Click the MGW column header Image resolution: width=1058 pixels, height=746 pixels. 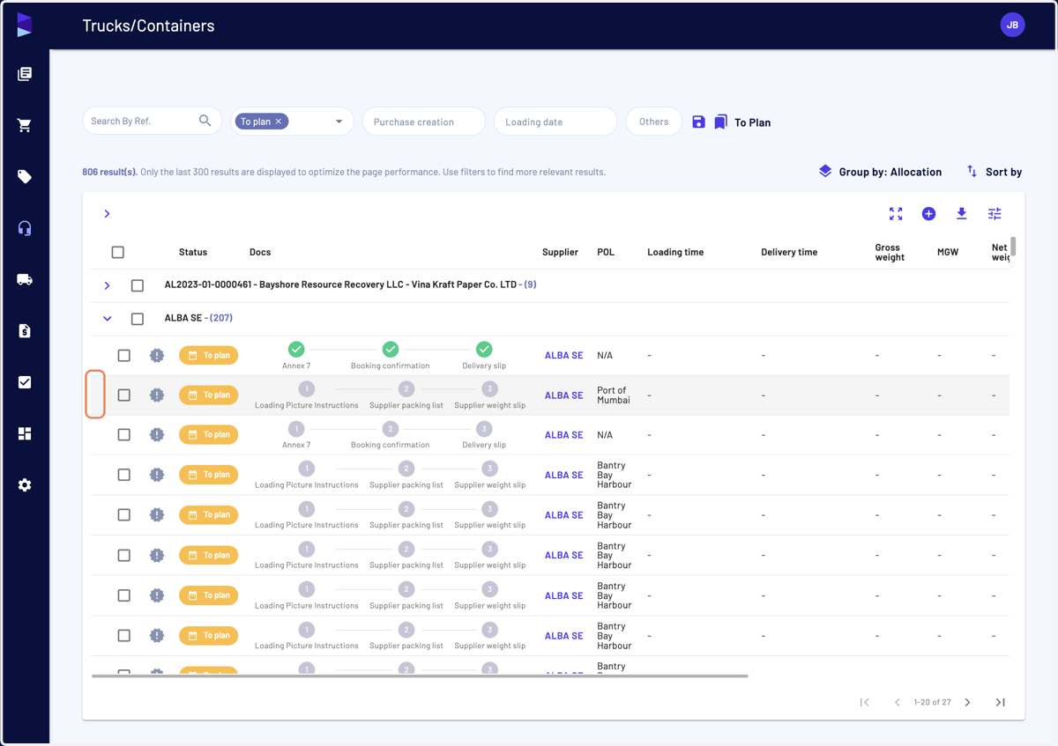[948, 252]
